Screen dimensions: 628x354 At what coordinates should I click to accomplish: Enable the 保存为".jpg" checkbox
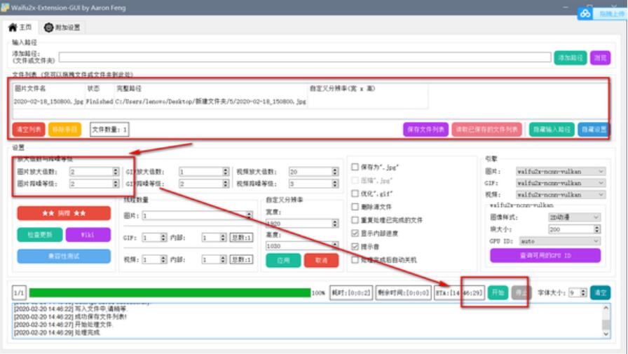click(355, 167)
